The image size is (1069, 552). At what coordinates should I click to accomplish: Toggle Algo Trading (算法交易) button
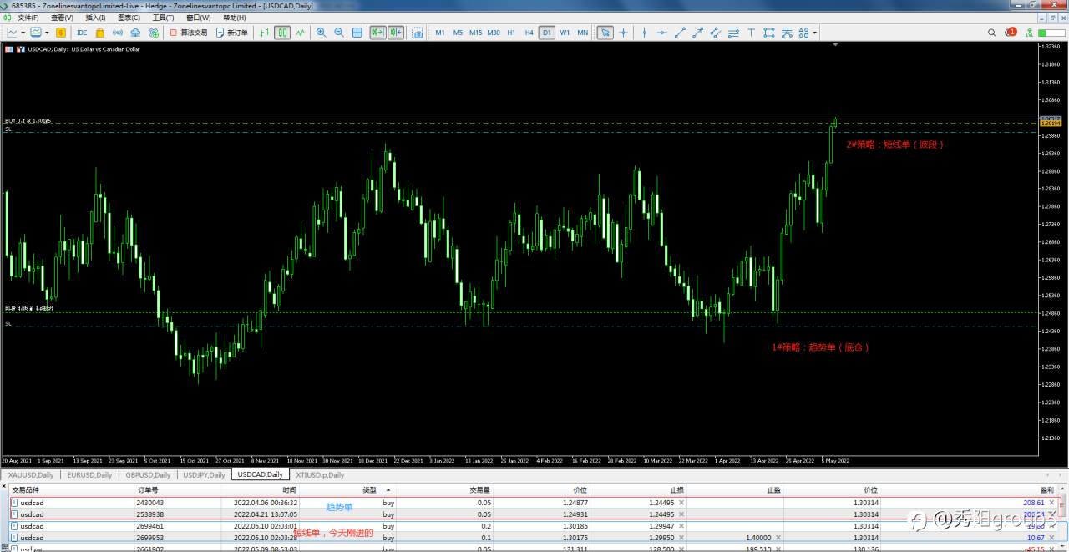point(188,33)
